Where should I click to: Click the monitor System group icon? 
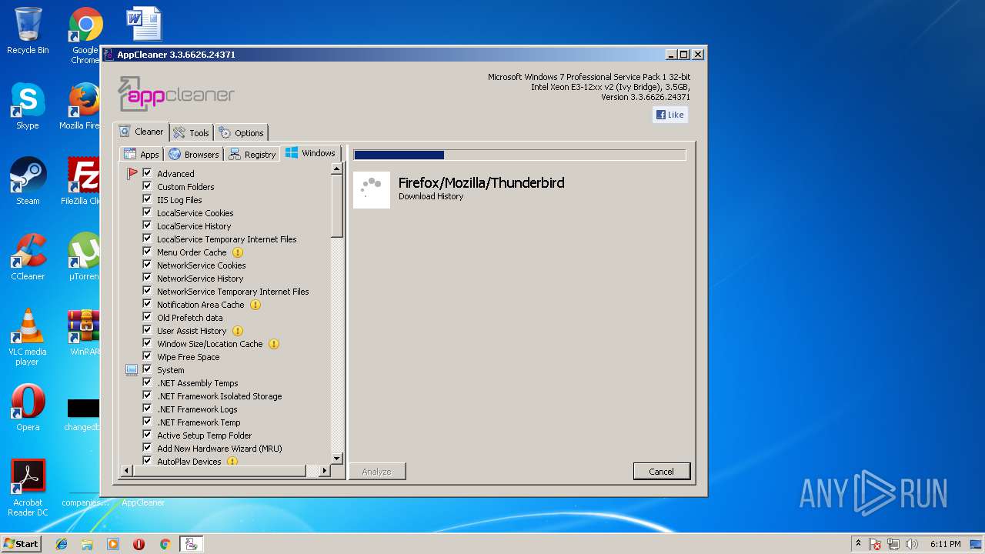point(132,370)
